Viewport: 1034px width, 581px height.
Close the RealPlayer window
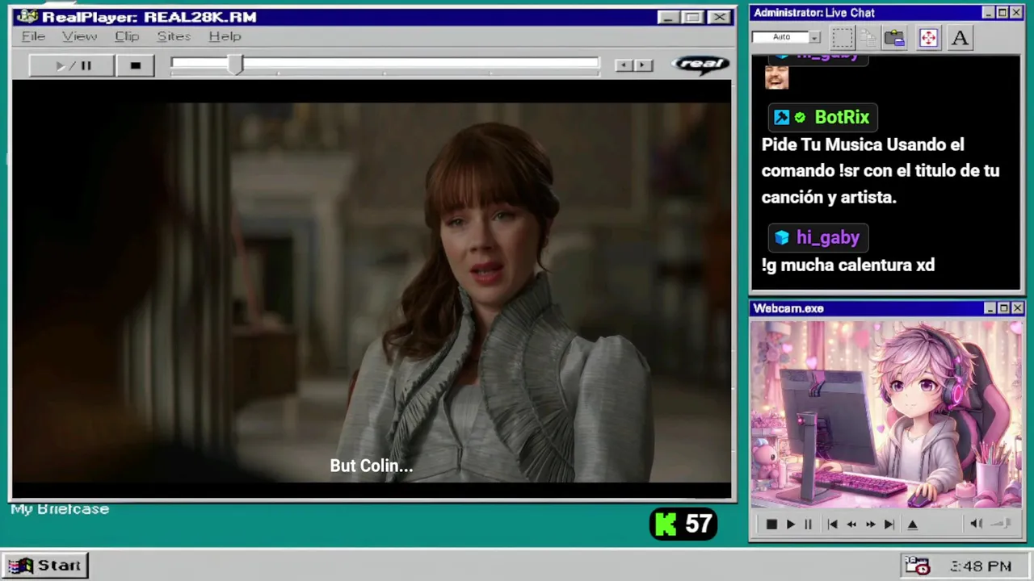point(719,17)
